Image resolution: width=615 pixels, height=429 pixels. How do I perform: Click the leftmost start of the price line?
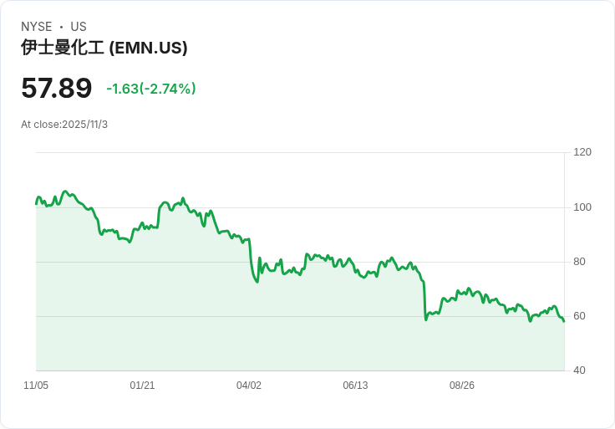(x=36, y=203)
